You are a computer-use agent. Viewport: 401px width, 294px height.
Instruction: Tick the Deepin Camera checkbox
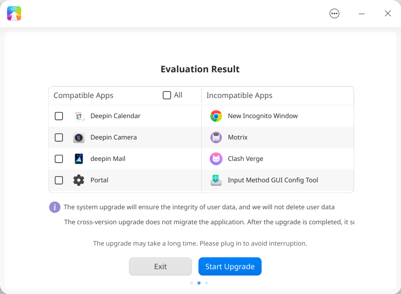pyautogui.click(x=59, y=137)
